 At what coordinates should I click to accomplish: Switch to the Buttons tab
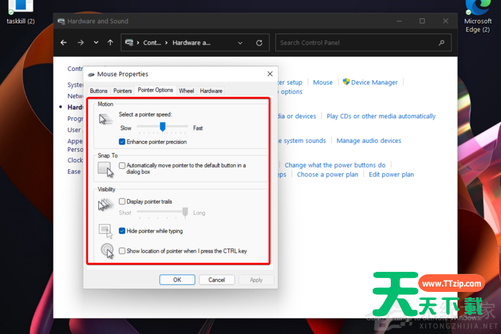click(98, 91)
